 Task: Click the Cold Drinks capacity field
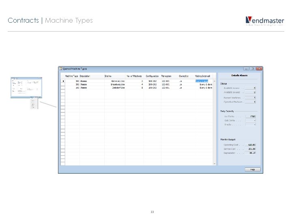tap(251, 120)
